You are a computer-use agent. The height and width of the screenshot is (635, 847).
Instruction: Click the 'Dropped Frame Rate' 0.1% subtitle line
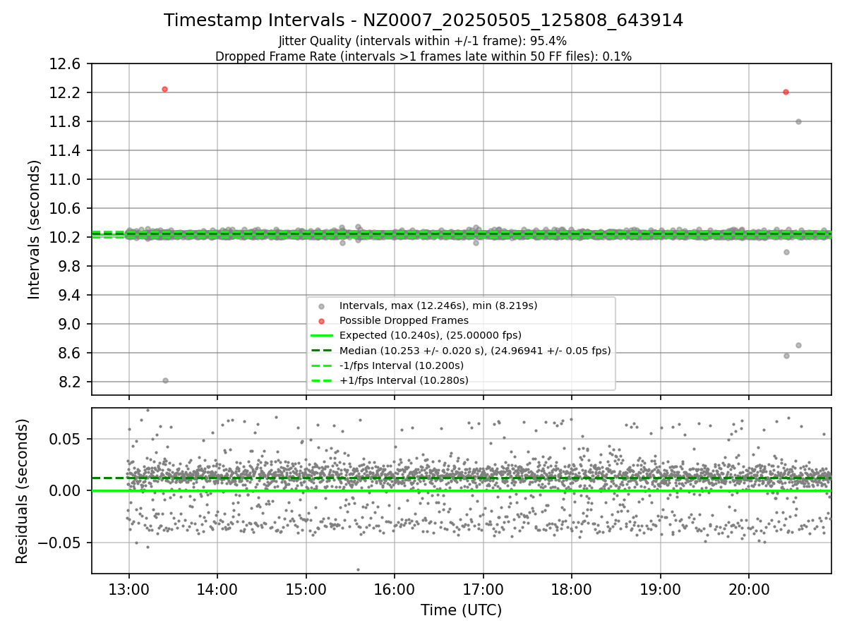pyautogui.click(x=423, y=56)
